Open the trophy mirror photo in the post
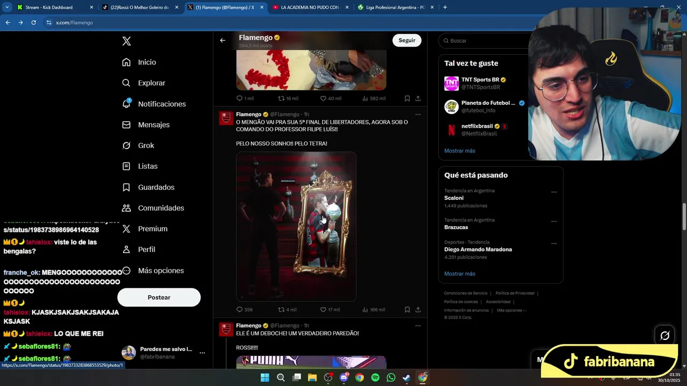 [296, 226]
